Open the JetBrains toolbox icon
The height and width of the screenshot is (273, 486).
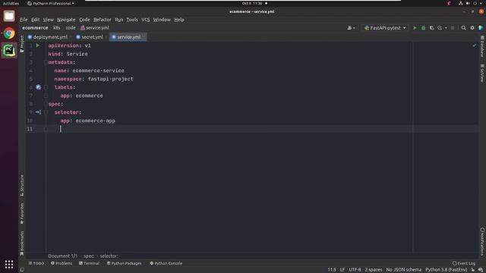pos(481,28)
